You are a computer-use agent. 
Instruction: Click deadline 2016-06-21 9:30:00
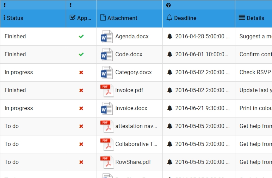202,108
